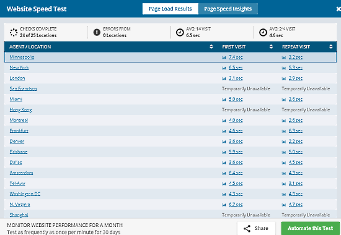Sort by Repeat Visit column arrows
The height and width of the screenshot is (235, 341).
click(x=331, y=46)
